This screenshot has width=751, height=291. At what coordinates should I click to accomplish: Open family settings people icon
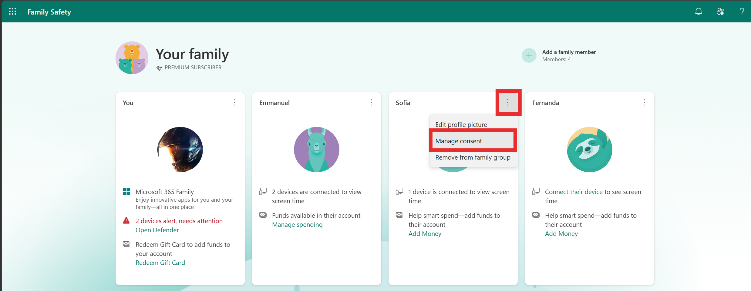click(720, 12)
